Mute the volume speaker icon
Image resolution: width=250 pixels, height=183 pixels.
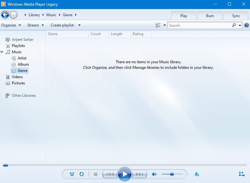154,174
